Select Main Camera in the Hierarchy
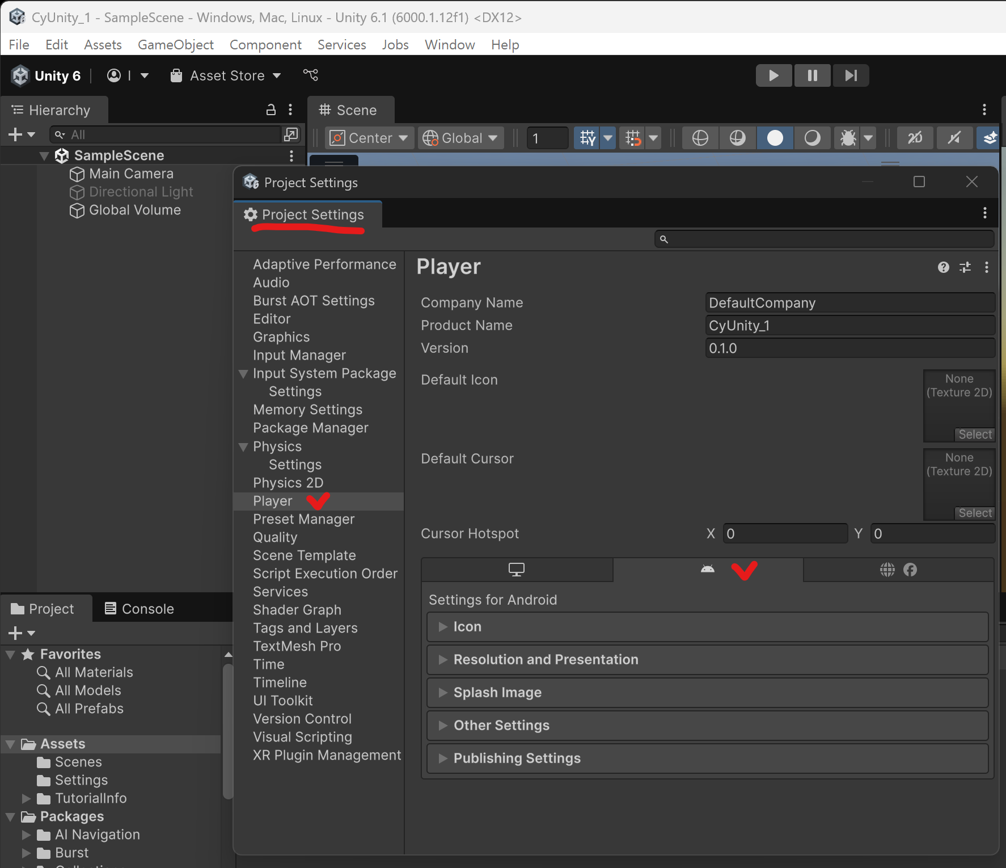 coord(131,174)
